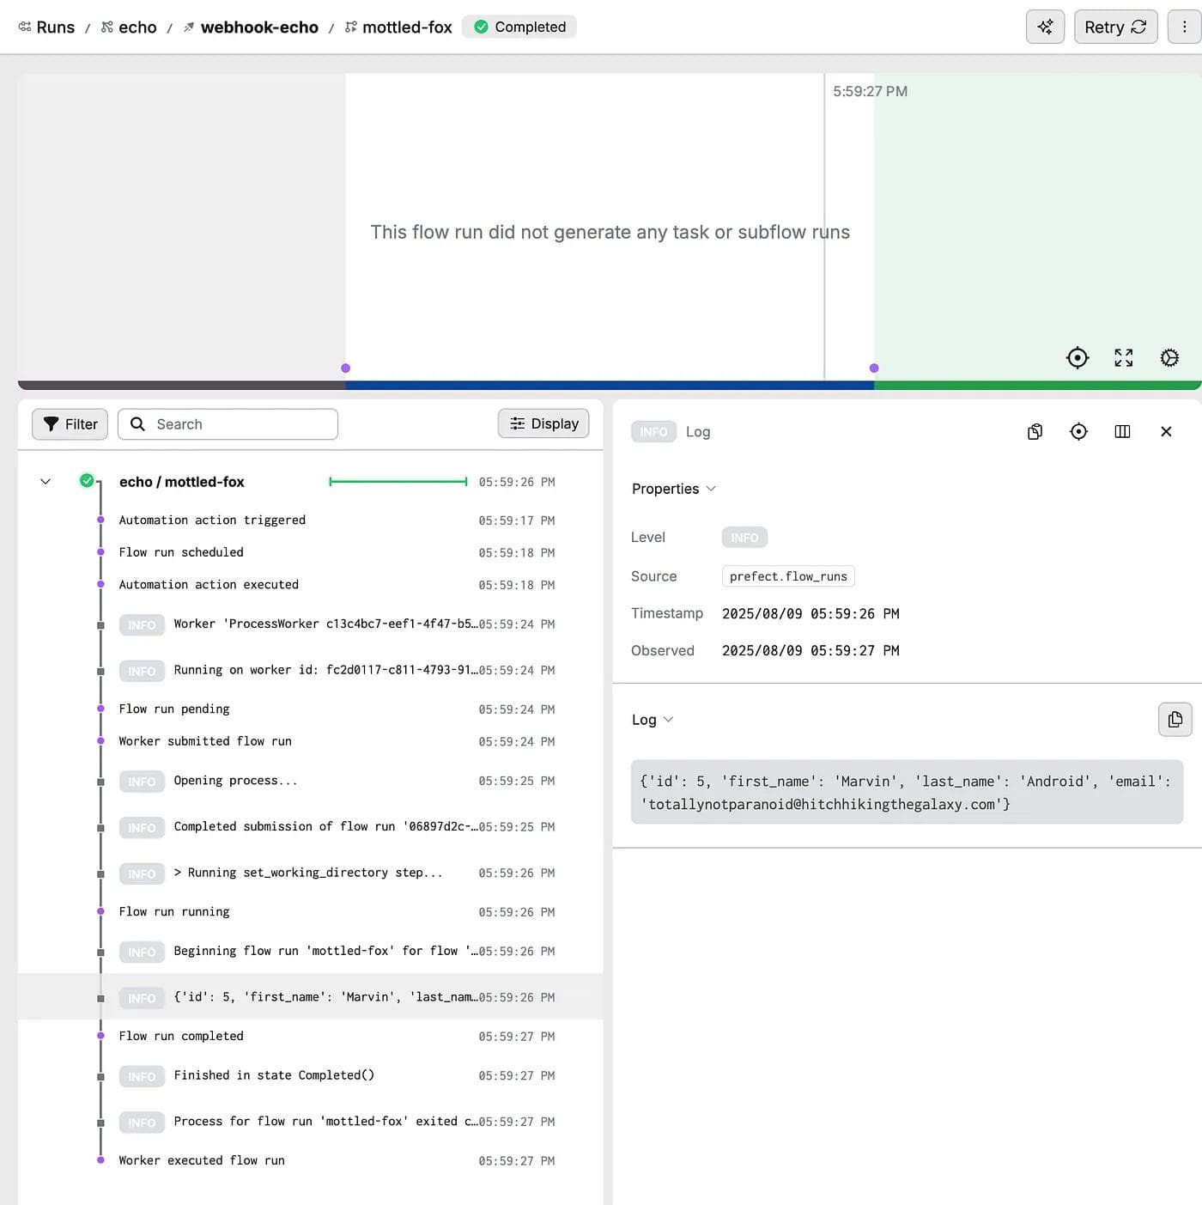Recenter the timeline graph view
This screenshot has width=1202, height=1205.
[1077, 357]
